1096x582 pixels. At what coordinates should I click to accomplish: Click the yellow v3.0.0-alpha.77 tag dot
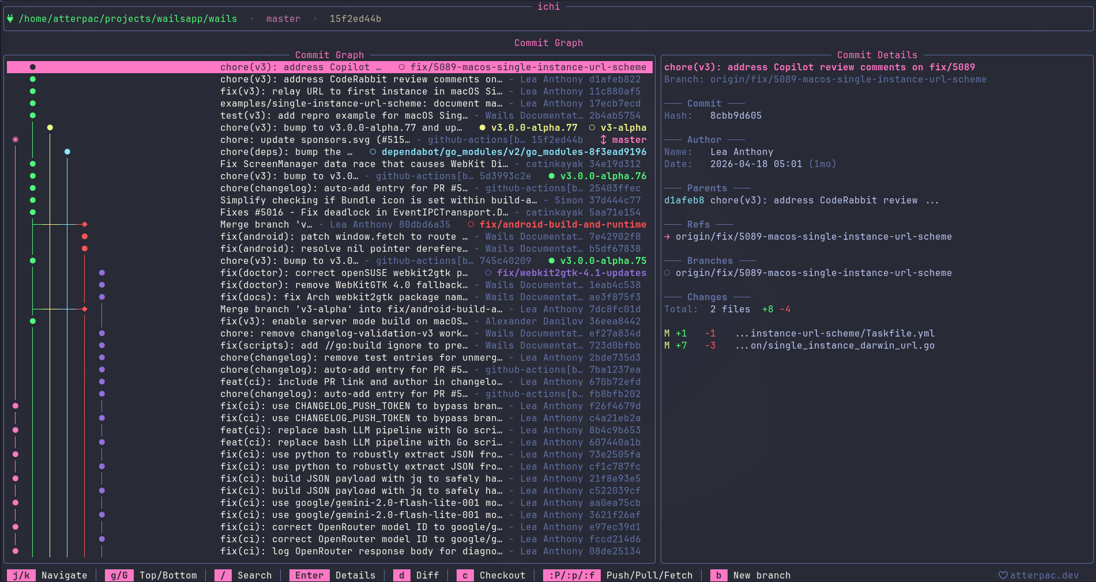[482, 127]
